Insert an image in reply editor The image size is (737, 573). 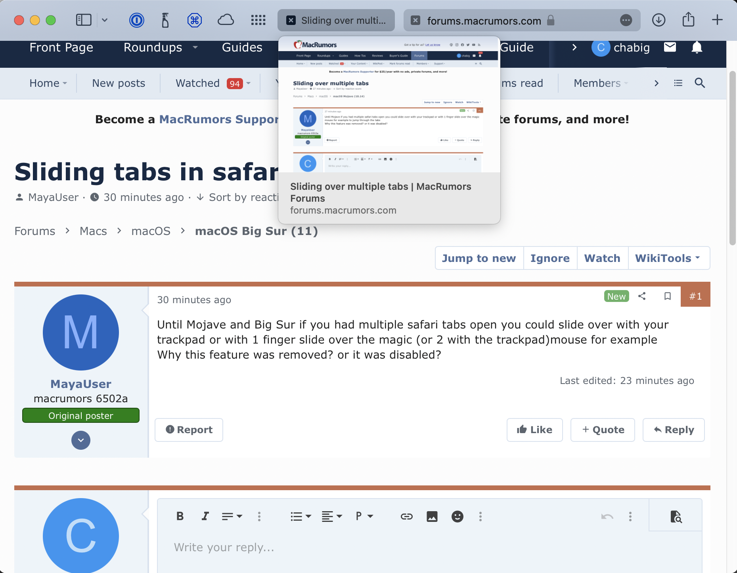[432, 516]
